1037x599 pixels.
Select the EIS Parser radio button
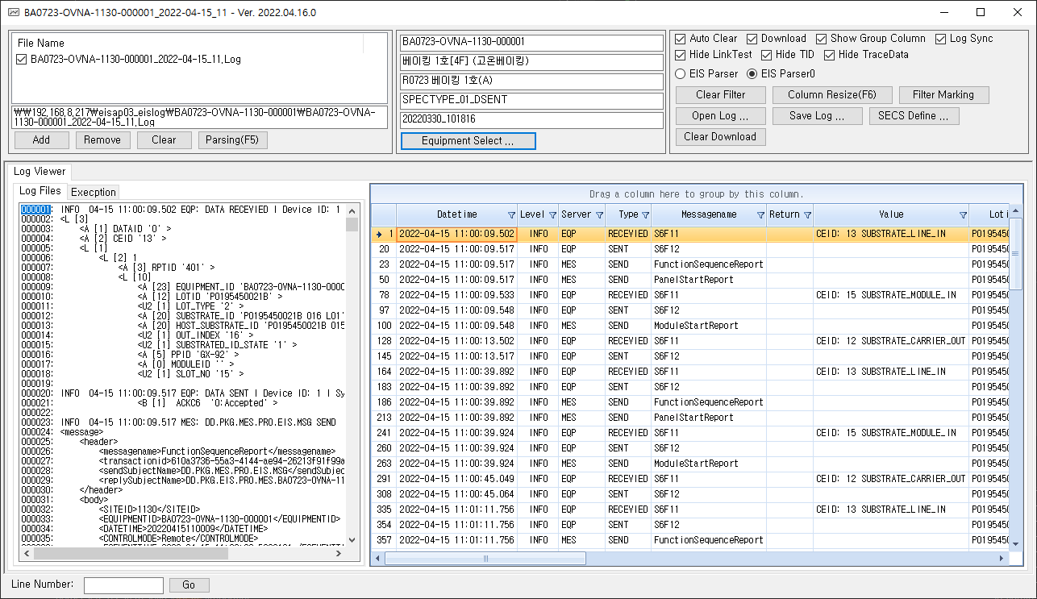point(681,74)
